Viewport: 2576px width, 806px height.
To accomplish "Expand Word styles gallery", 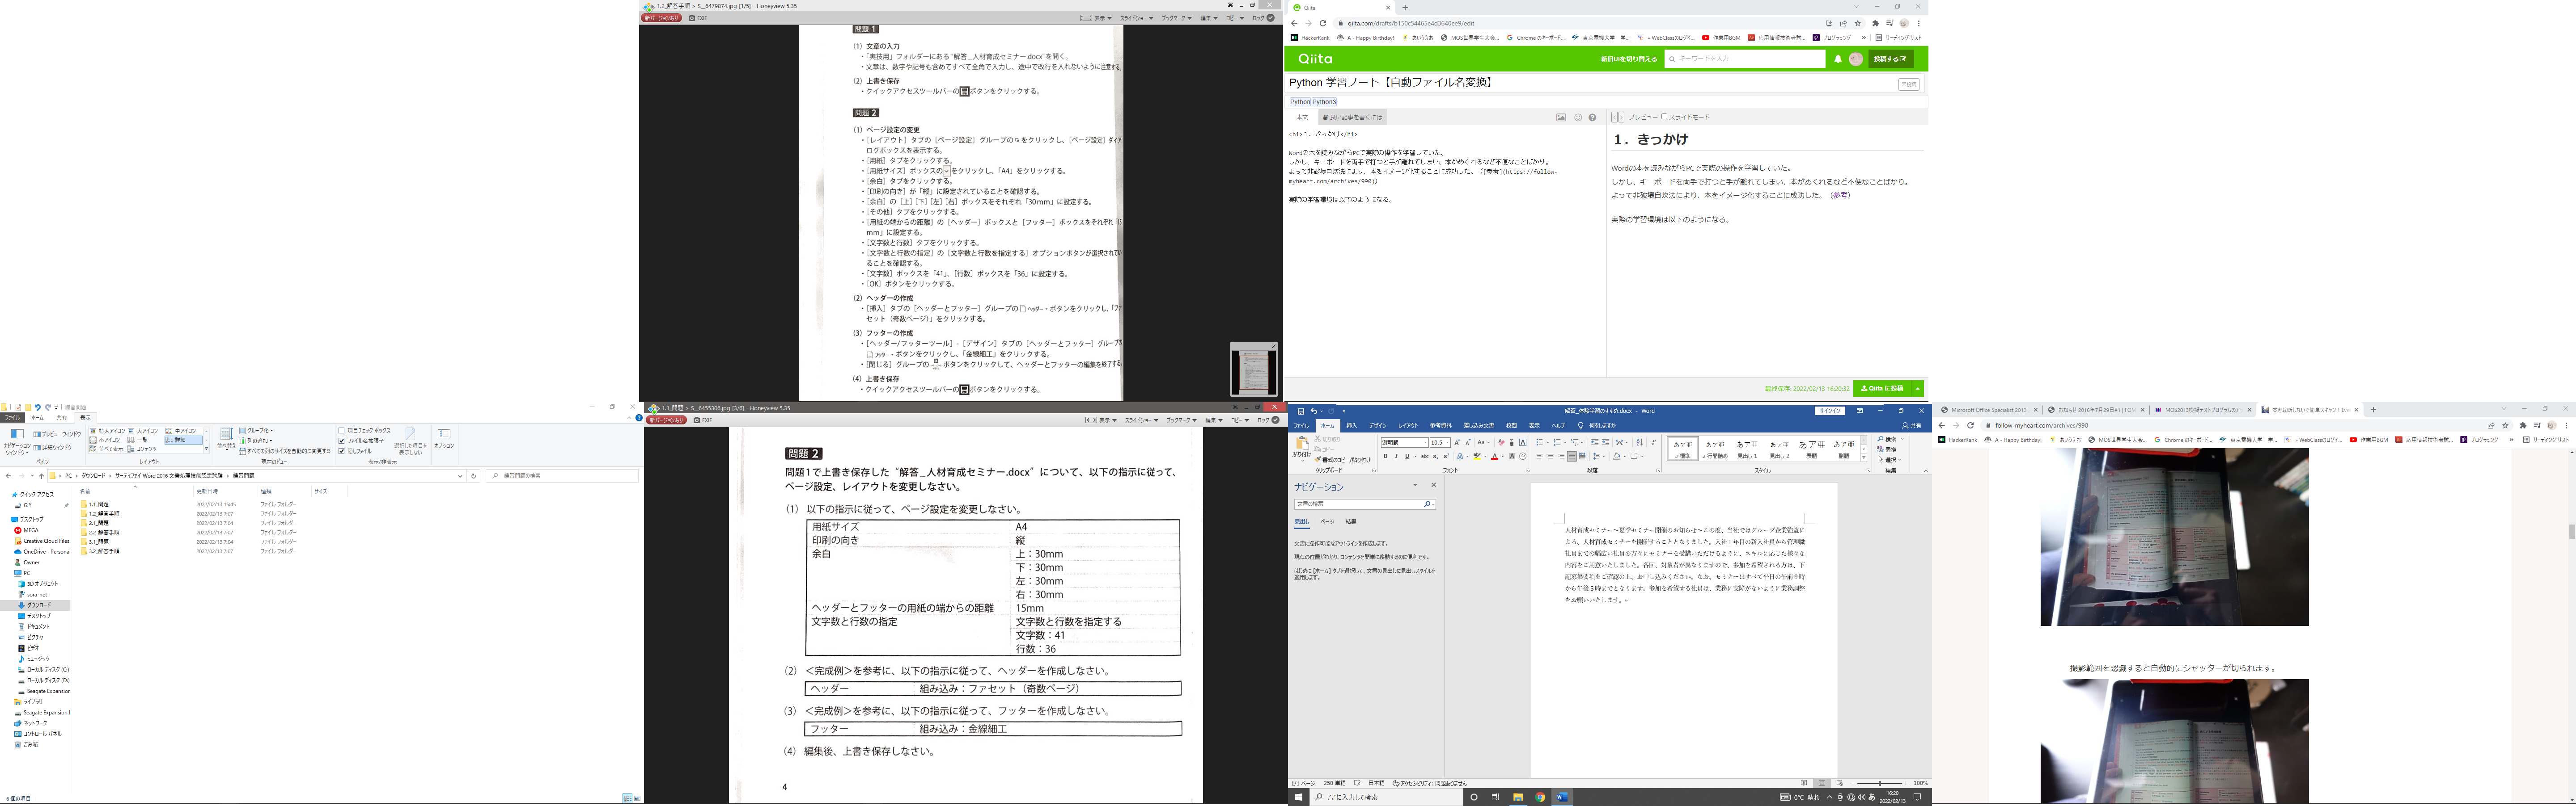I will point(1864,458).
